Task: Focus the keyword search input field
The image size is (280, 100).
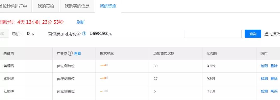Action: tap(213, 34)
